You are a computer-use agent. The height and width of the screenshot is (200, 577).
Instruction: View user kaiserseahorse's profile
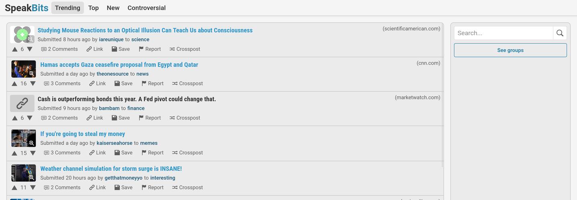[x=114, y=143]
